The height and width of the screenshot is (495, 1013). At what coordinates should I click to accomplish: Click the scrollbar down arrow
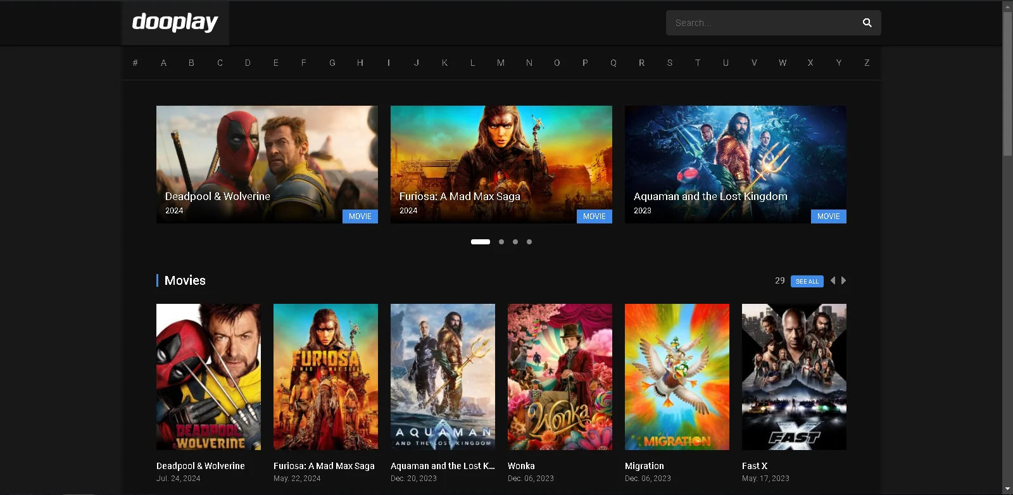[1007, 489]
